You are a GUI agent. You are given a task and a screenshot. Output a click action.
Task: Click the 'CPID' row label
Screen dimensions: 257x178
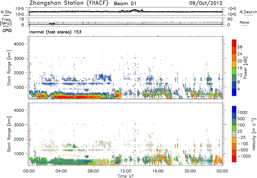[7, 31]
